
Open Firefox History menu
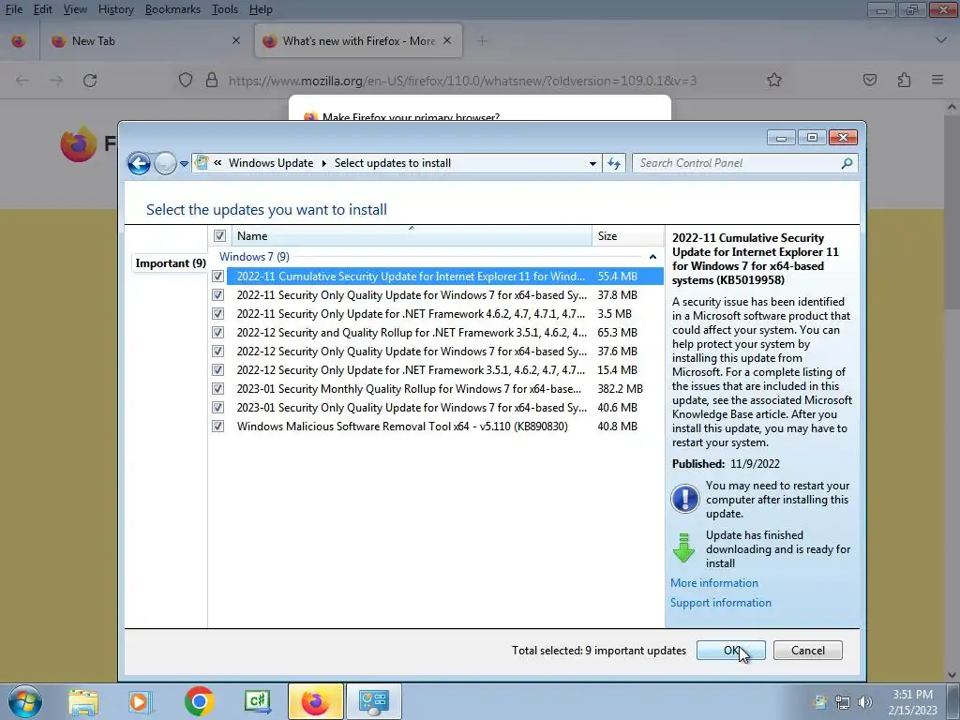115,9
